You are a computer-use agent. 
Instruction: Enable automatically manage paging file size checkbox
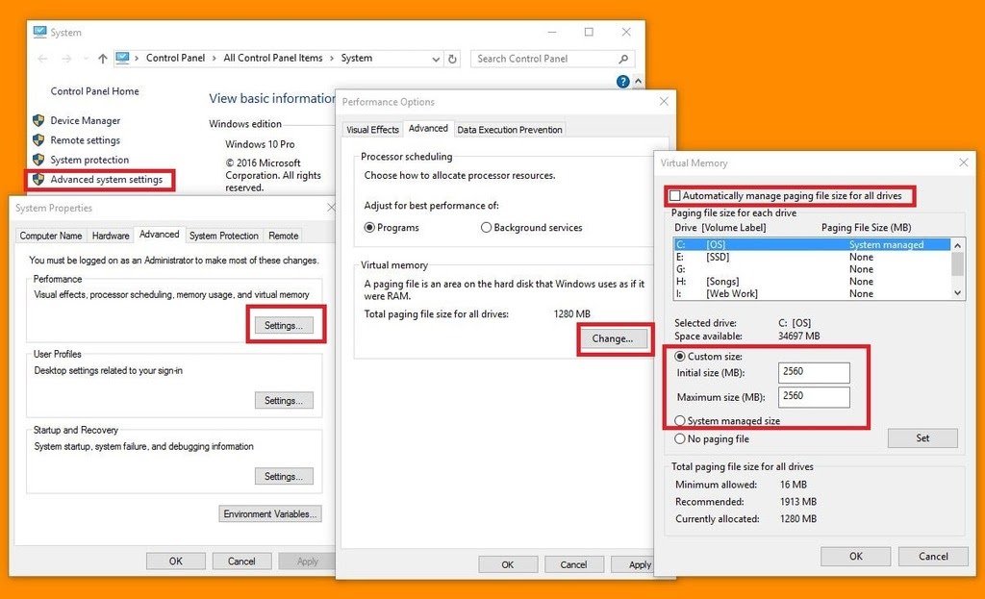coord(674,196)
